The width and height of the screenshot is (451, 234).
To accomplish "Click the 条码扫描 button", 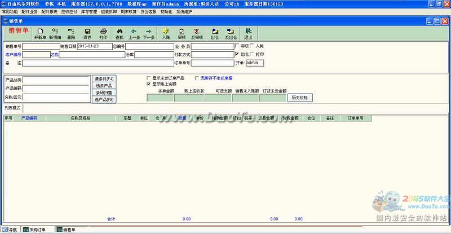I will (104, 92).
